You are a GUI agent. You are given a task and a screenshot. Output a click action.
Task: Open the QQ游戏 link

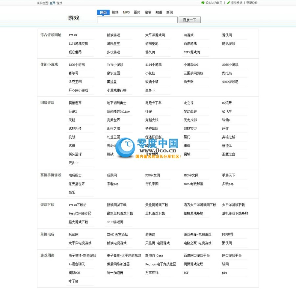point(188,35)
